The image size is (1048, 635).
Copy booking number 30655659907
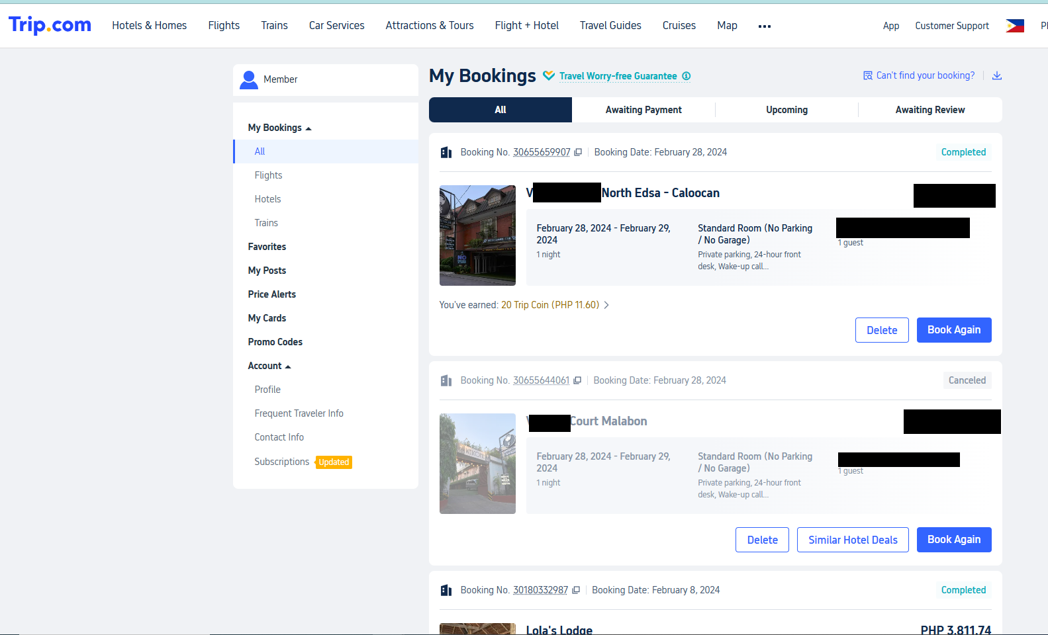[x=578, y=152]
